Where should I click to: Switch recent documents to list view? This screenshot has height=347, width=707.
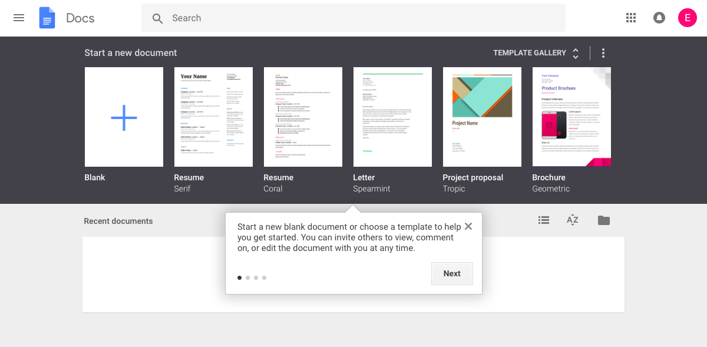(543, 220)
